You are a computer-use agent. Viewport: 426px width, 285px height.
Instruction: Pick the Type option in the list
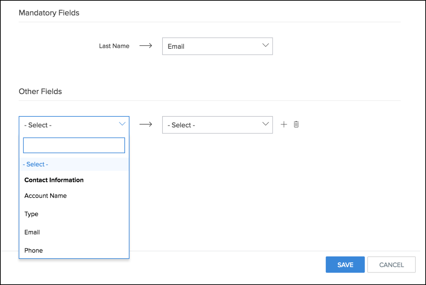31,214
